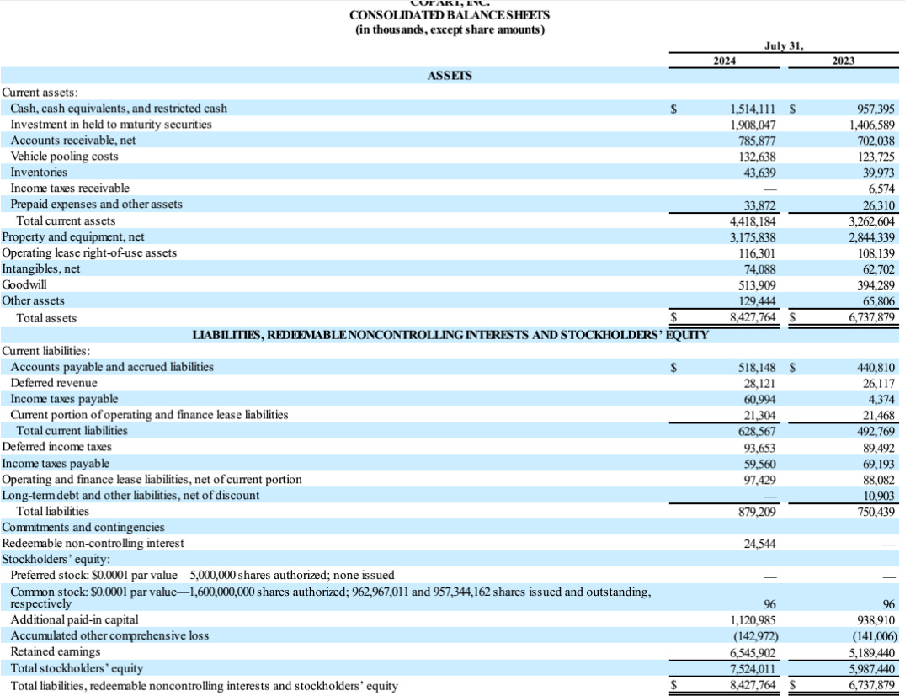
Task: Click the 'July 31,' column header
Action: [784, 46]
